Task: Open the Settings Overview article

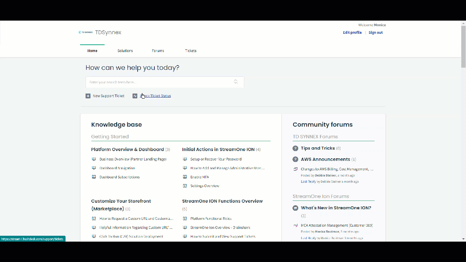Action: click(x=205, y=186)
